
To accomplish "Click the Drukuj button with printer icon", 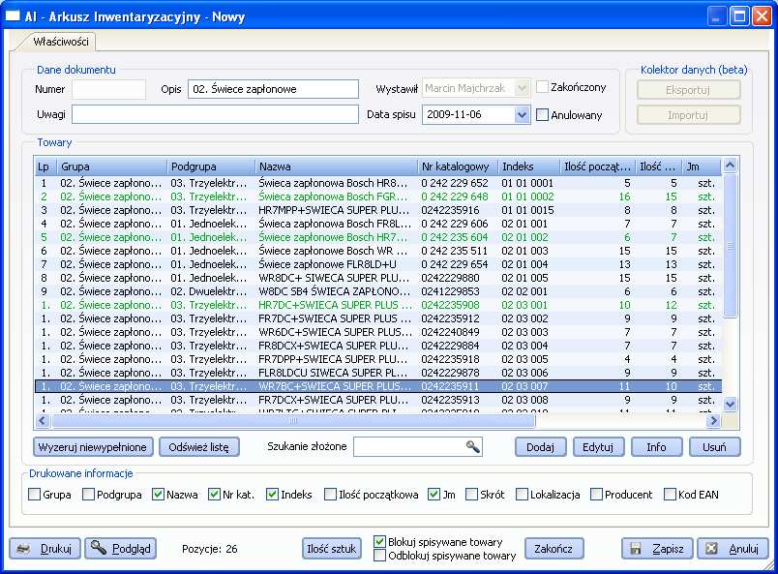I will point(45,549).
